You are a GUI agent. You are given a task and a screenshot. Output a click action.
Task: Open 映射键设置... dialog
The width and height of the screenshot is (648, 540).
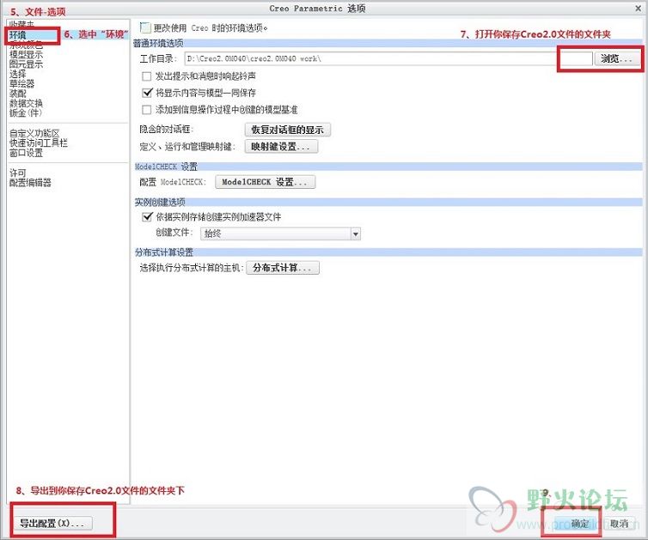[281, 147]
